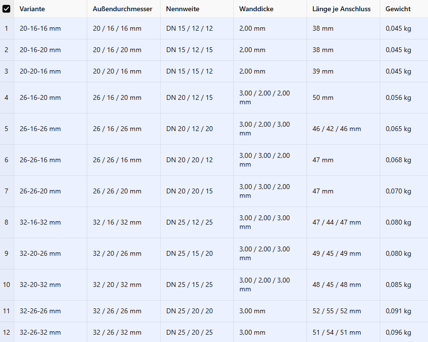Select row number 8
428x342 pixels.
pos(6,222)
